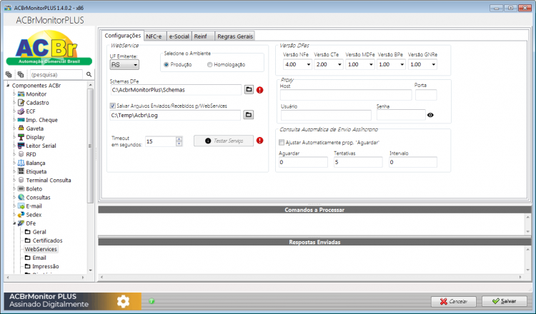This screenshot has height=314, width=536.
Task: Open Versão GNRe dropdown
Action: [x=422, y=64]
